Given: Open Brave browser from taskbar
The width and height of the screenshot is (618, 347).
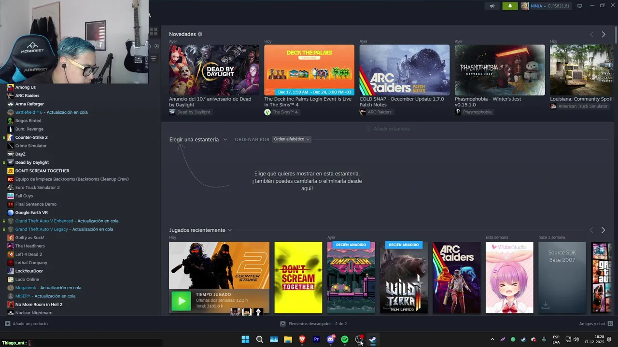Looking at the screenshot, I should (302, 339).
